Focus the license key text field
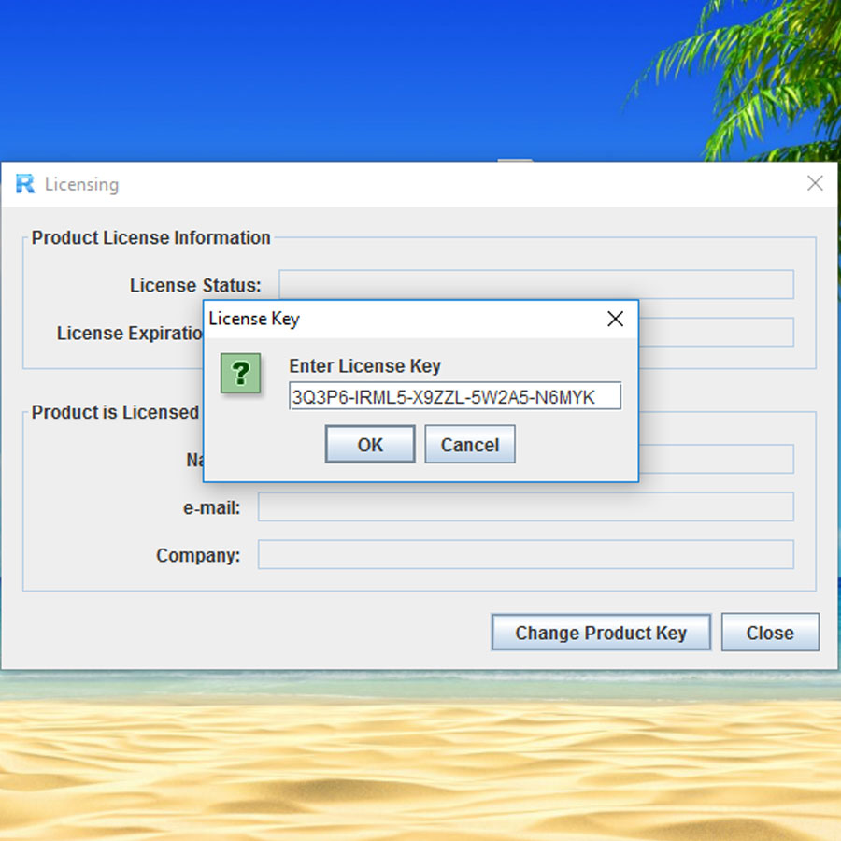841x841 pixels. tap(455, 396)
